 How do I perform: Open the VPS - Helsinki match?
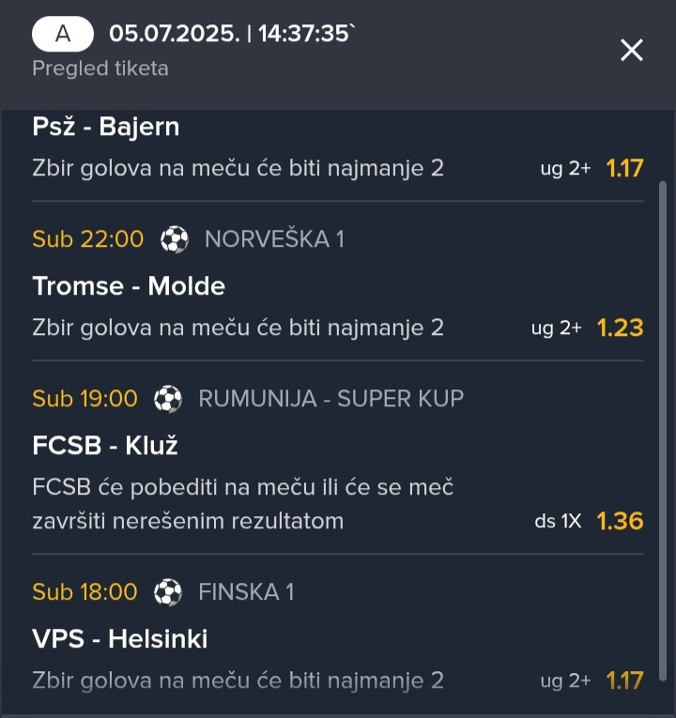tap(119, 638)
